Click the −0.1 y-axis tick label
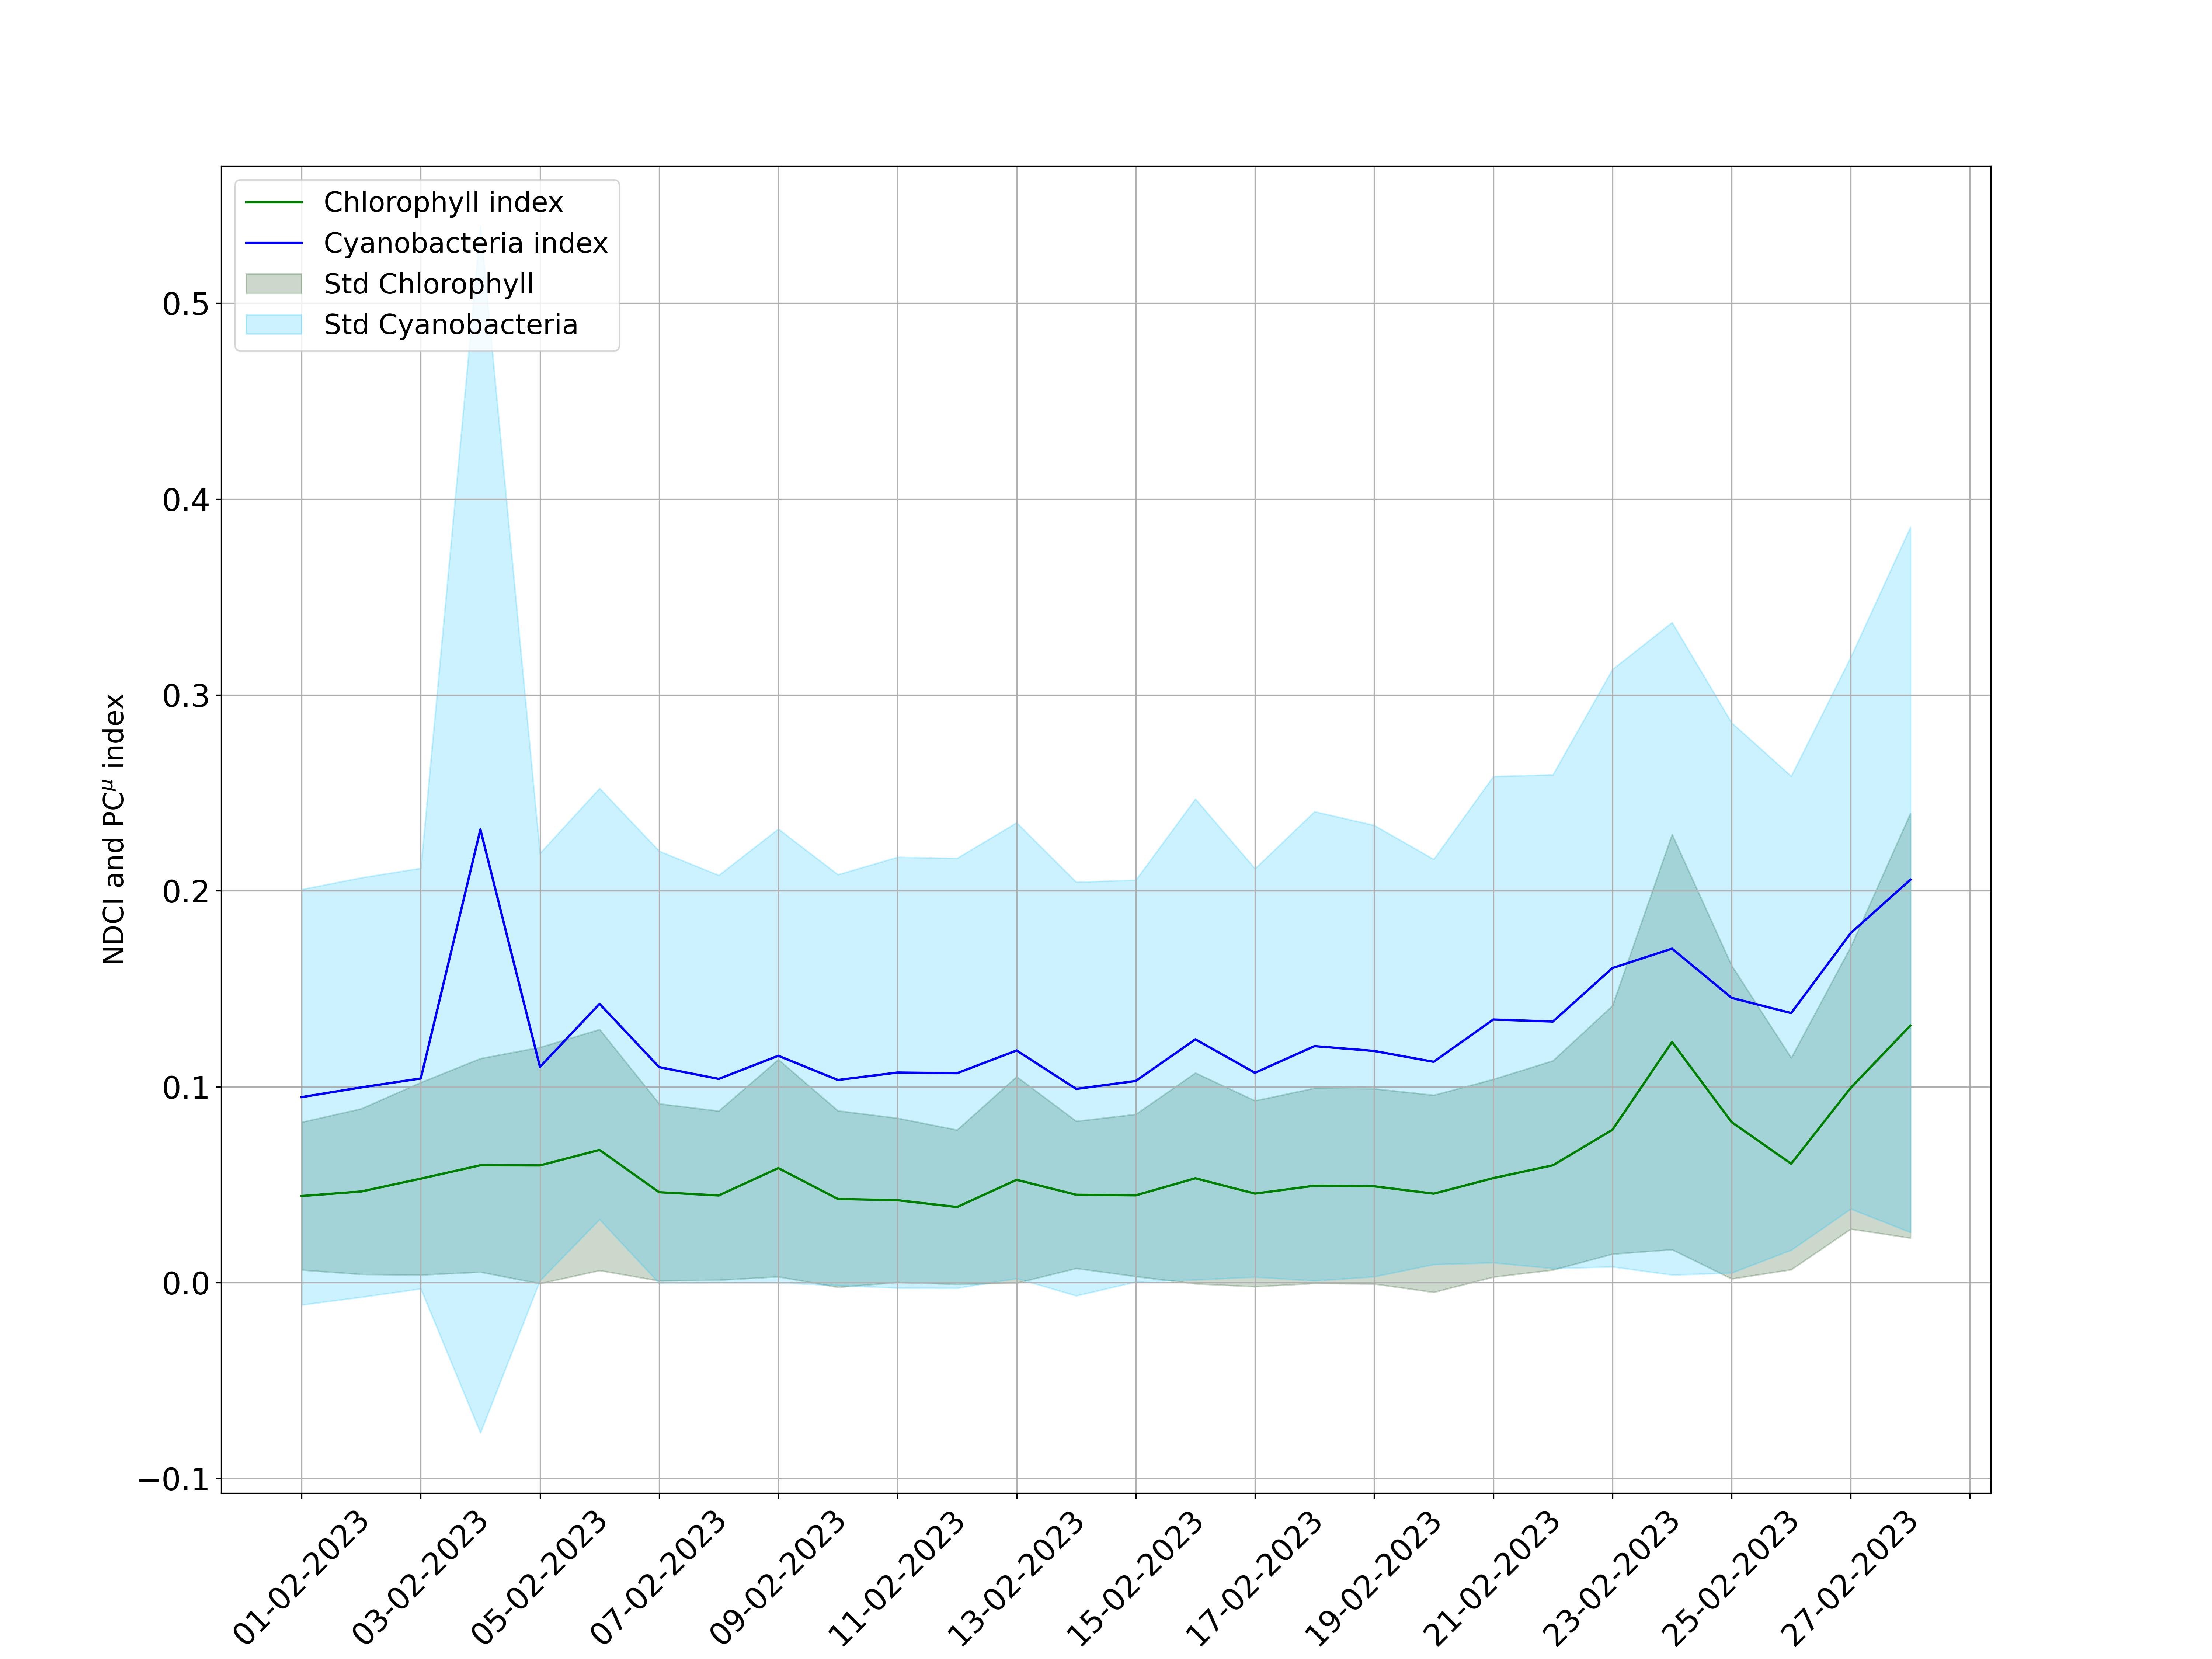 pyautogui.click(x=174, y=1479)
